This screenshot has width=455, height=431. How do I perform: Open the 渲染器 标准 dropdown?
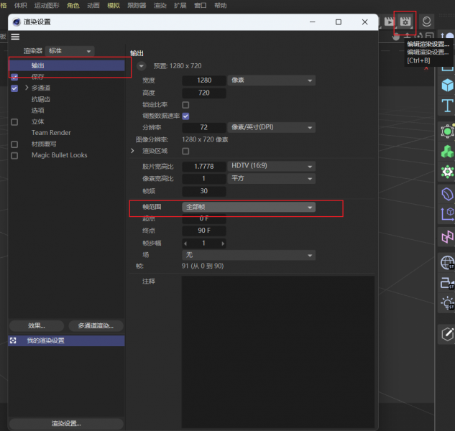(70, 51)
